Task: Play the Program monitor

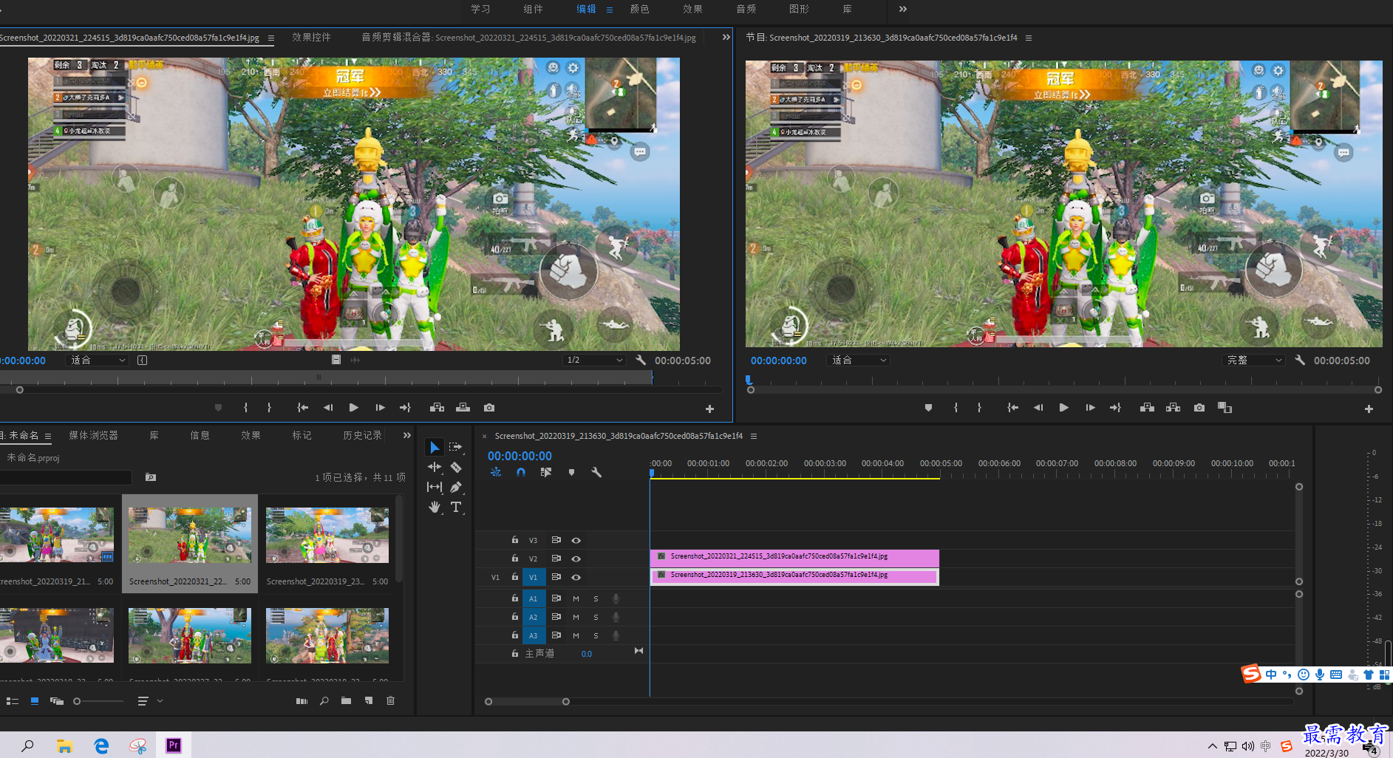Action: [1063, 408]
